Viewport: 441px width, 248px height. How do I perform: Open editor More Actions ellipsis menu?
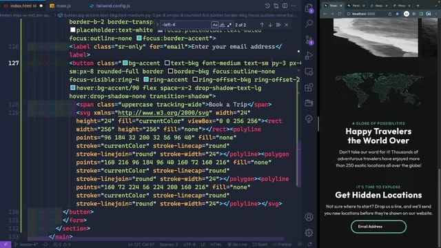[294, 6]
